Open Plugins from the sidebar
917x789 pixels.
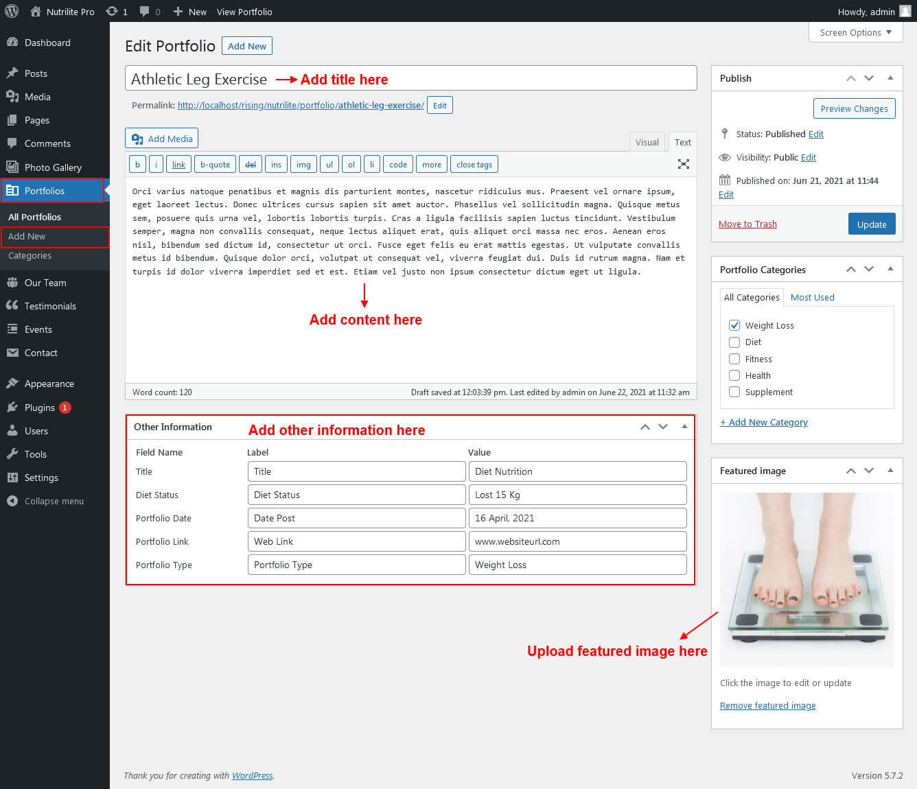click(x=39, y=408)
